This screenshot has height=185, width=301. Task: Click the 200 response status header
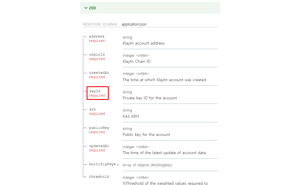pos(150,8)
